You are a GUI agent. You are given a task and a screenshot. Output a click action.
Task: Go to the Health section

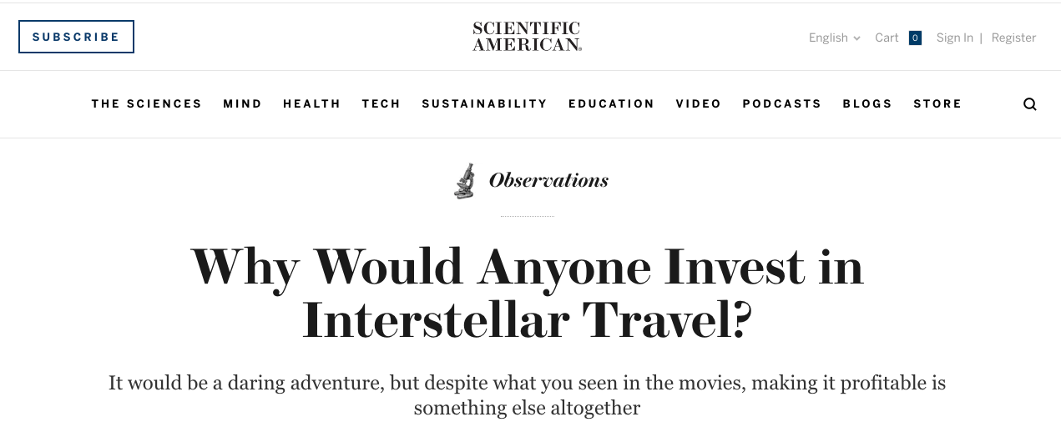click(x=312, y=104)
